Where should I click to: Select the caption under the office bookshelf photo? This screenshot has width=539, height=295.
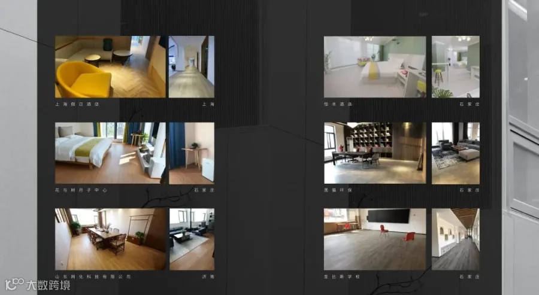click(x=338, y=190)
